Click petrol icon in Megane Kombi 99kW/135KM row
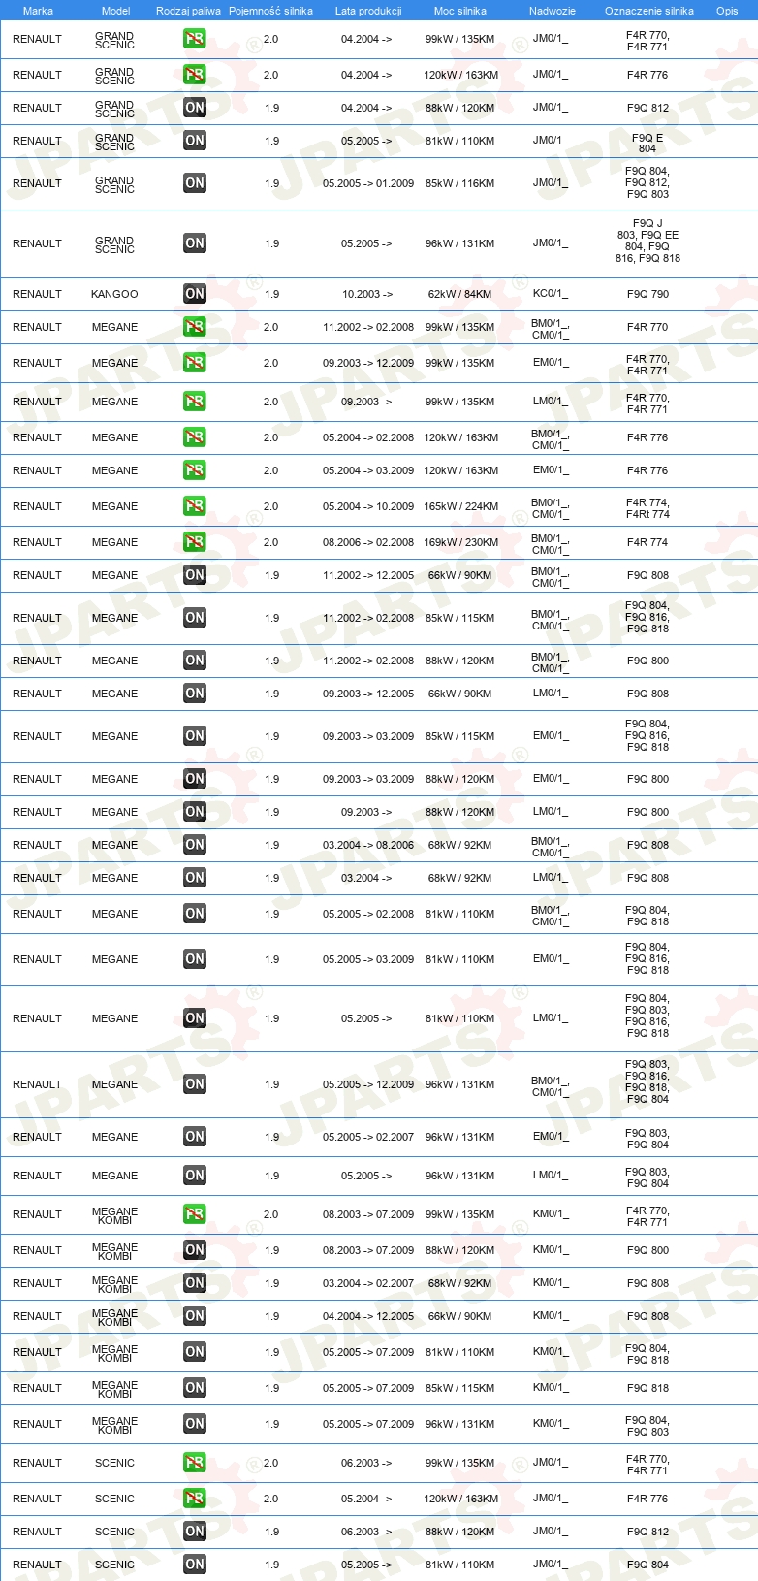The height and width of the screenshot is (1581, 758). click(x=195, y=1214)
